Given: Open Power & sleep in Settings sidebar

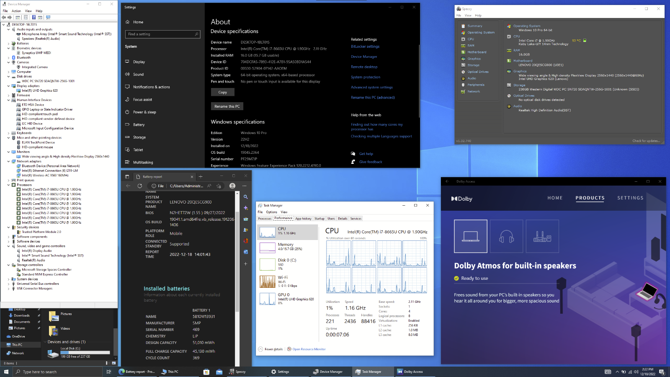Looking at the screenshot, I should coord(144,112).
